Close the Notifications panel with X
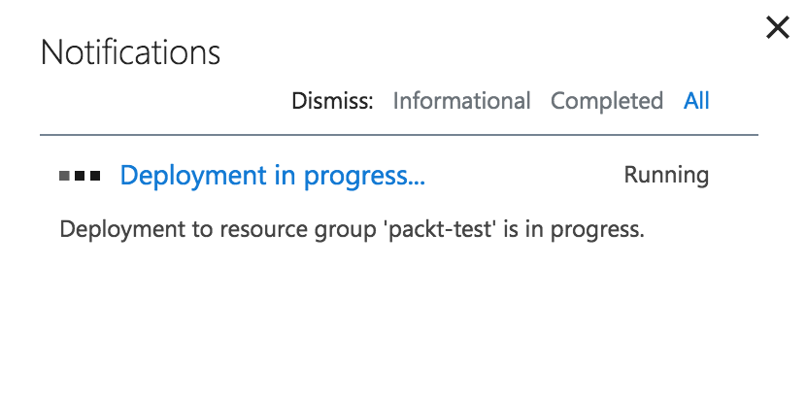This screenshot has height=399, width=807. point(777,27)
